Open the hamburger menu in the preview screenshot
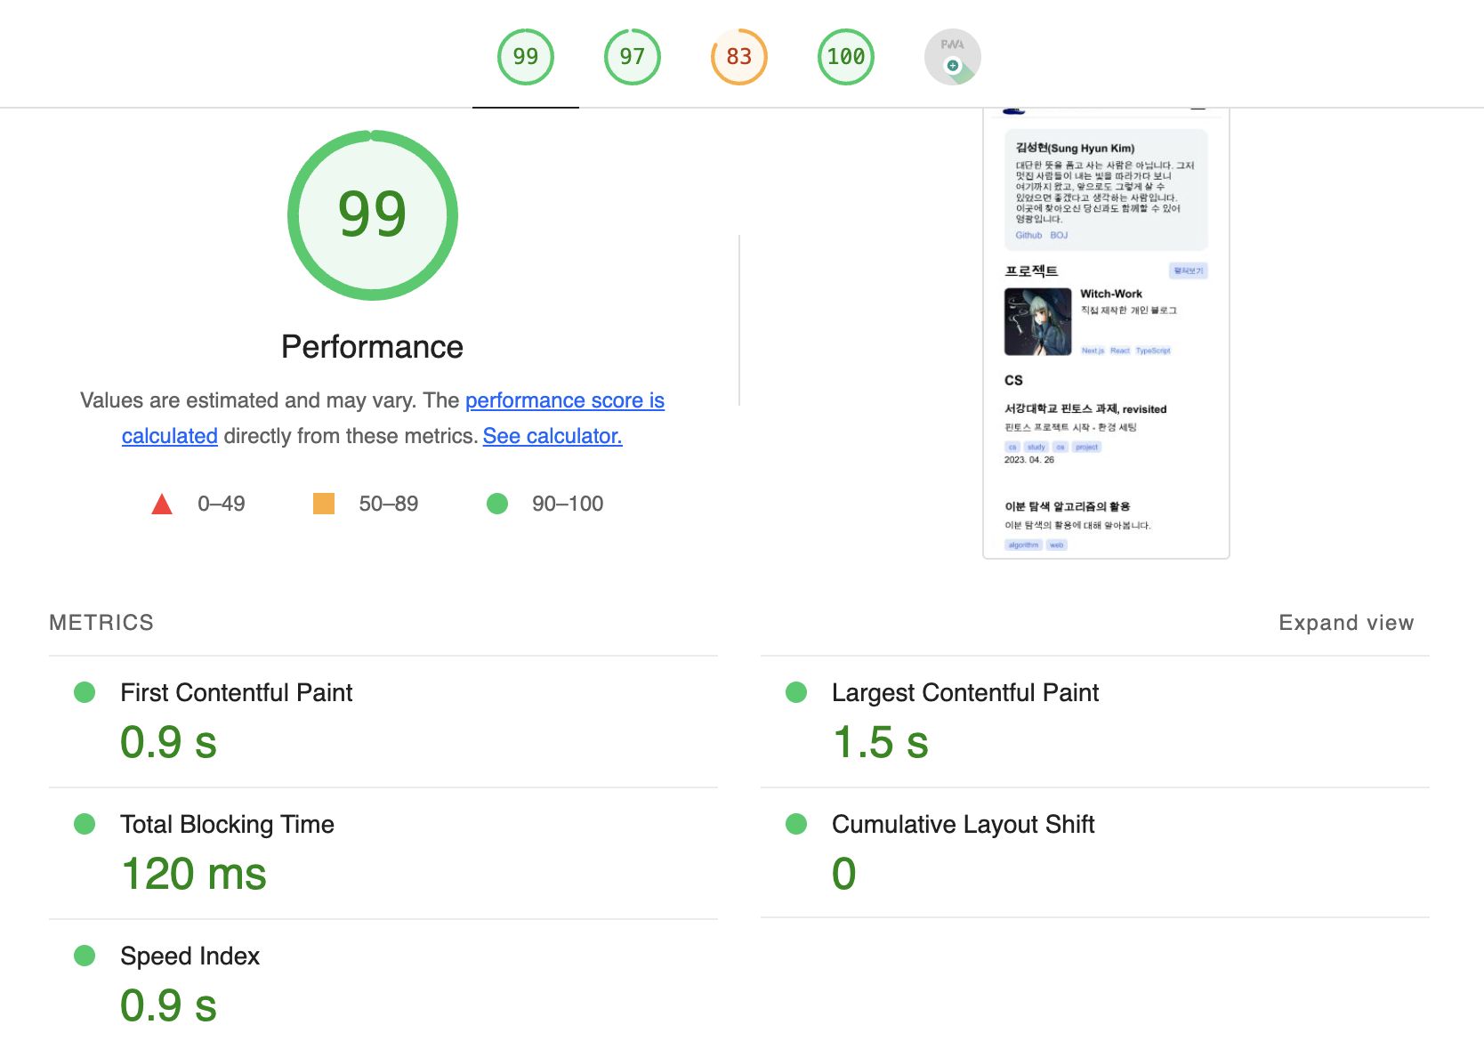Viewport: 1484px width, 1041px height. coord(1198,109)
